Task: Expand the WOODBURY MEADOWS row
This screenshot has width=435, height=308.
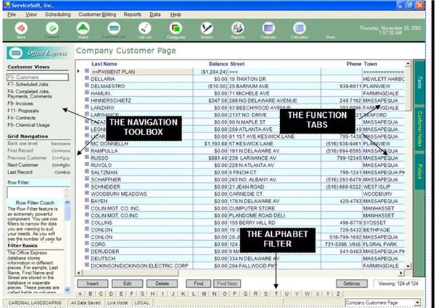Action: pos(87,193)
